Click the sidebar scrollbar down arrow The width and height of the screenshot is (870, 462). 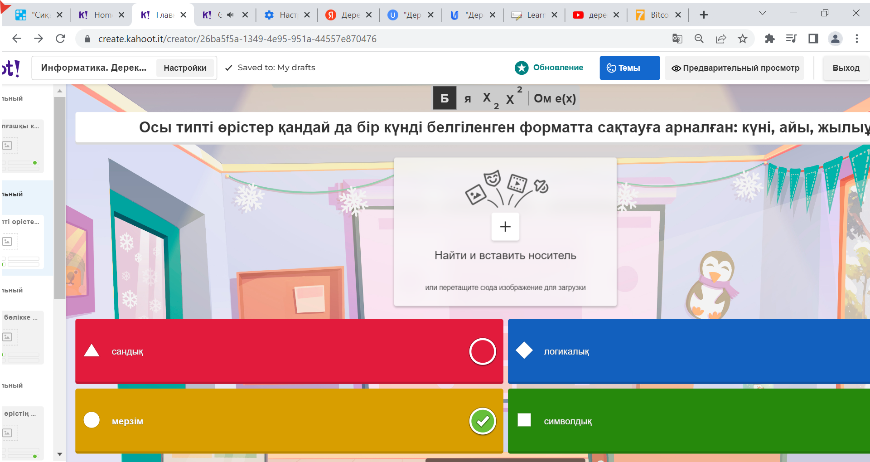[x=60, y=454]
